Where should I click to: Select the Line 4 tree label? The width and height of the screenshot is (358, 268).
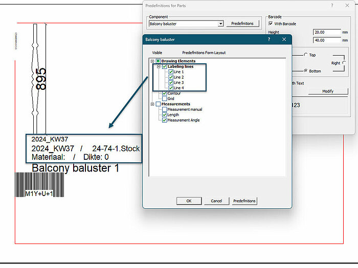click(179, 88)
